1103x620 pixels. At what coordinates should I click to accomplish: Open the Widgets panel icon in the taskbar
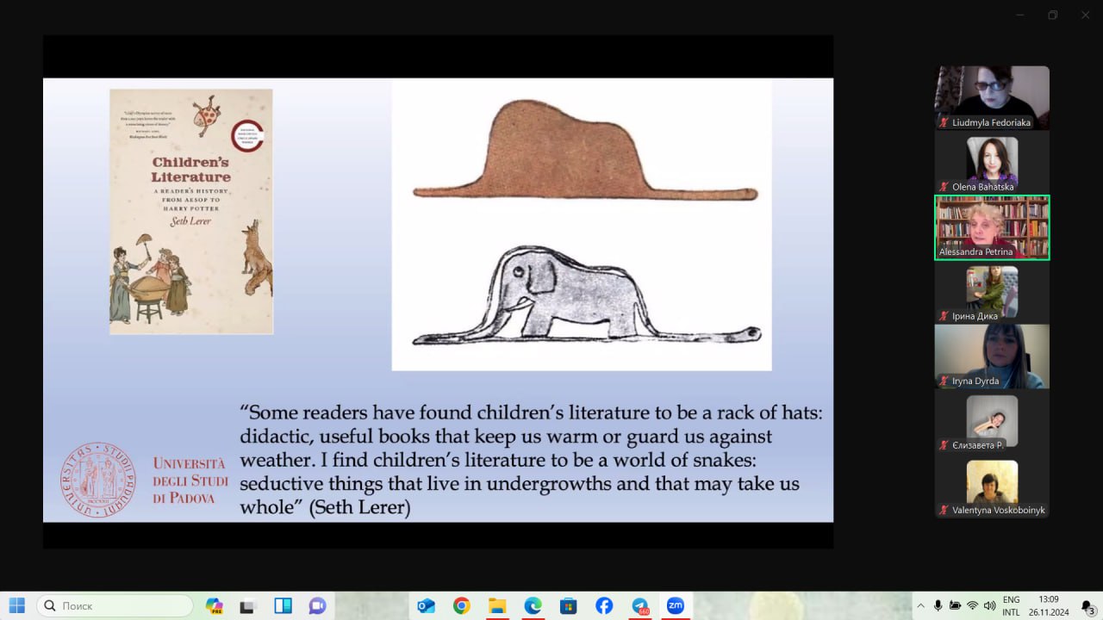[x=283, y=605]
